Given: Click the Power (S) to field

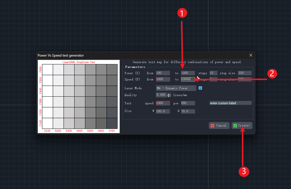Looking at the screenshot, I should (188, 73).
